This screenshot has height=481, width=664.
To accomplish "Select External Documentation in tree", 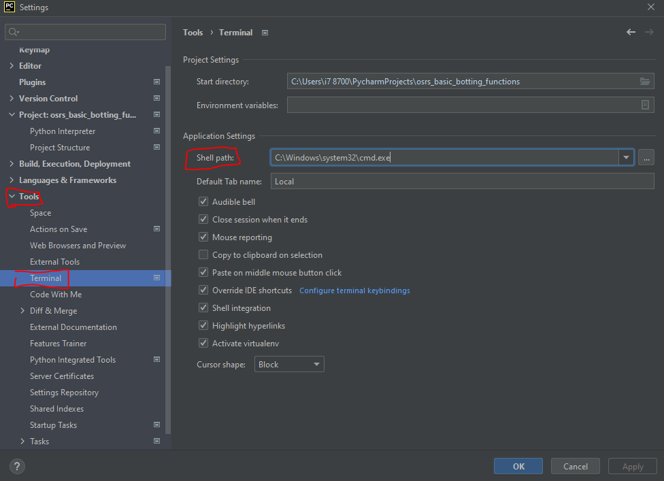I will coord(73,327).
